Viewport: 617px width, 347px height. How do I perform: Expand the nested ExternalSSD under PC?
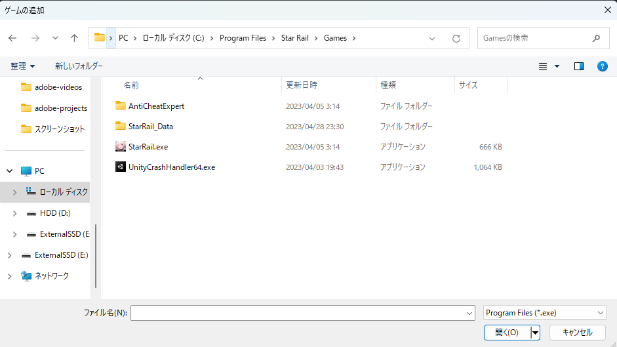coord(14,234)
